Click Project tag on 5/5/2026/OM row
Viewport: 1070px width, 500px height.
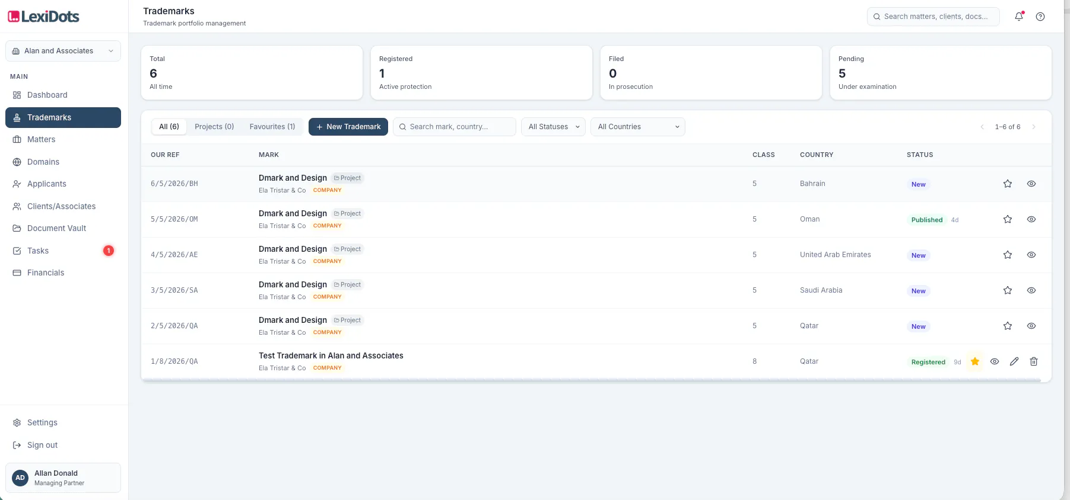(347, 213)
